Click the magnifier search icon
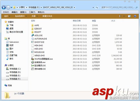The height and width of the screenshot is (101, 140). coord(137,7)
